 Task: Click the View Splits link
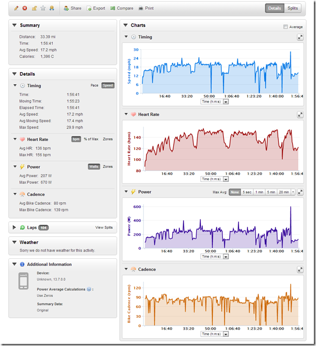[104, 228]
